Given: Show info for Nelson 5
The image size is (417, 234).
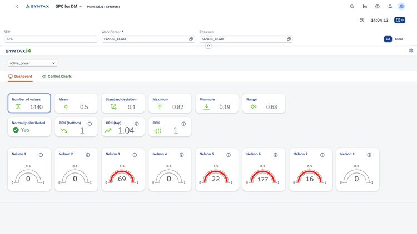Looking at the screenshot, I should [229, 155].
